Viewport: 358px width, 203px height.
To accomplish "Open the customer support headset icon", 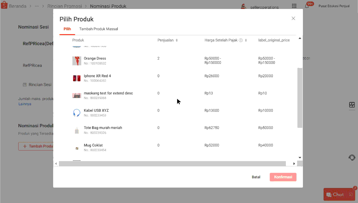I will [352, 158].
